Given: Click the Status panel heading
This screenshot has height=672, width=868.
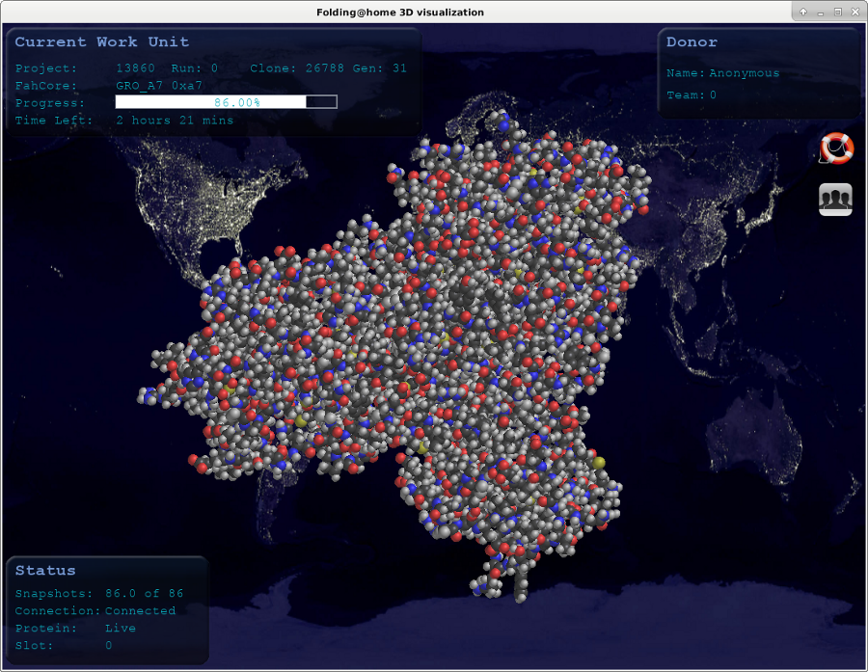Looking at the screenshot, I should (x=45, y=571).
